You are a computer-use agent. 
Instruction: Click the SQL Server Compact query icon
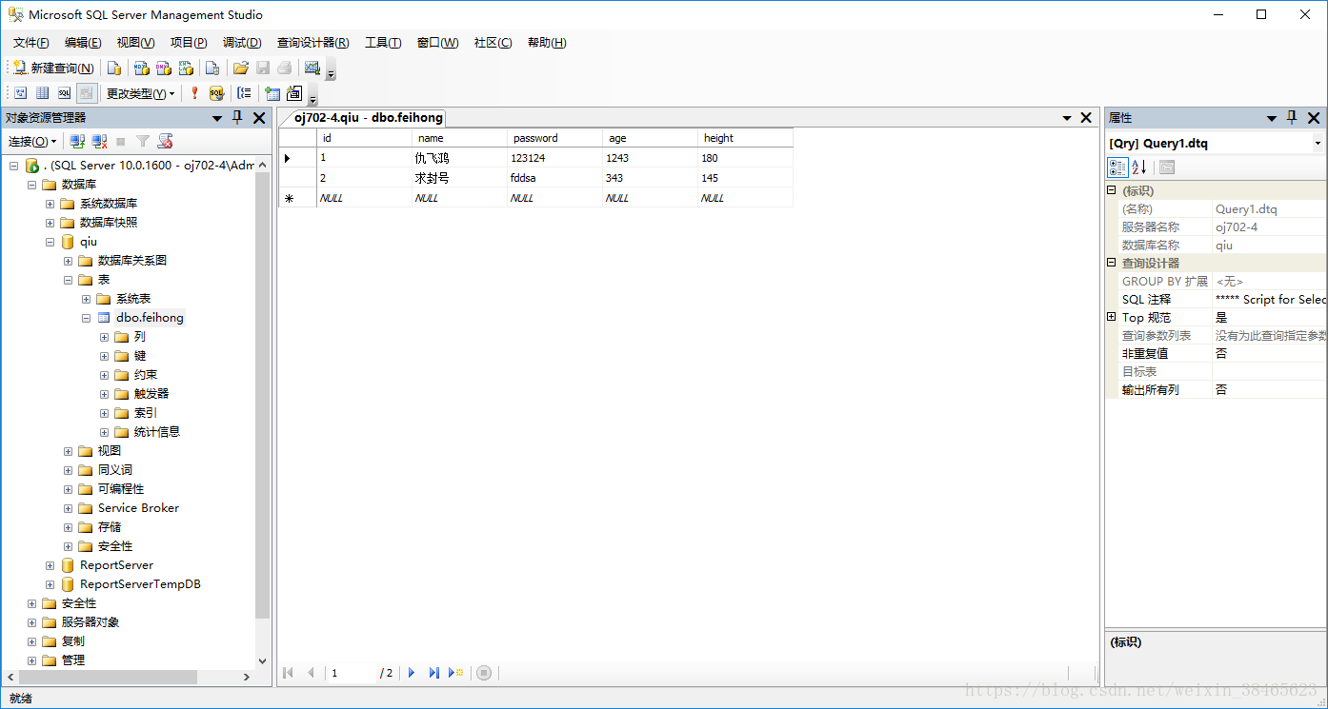click(x=212, y=68)
